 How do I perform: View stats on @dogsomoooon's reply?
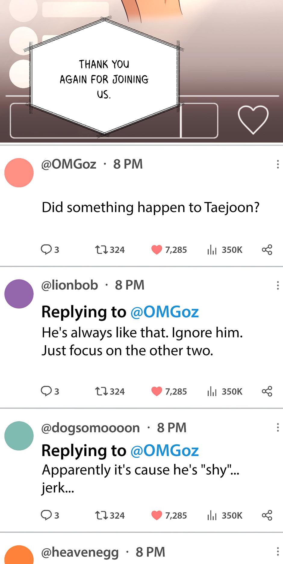pyautogui.click(x=212, y=515)
